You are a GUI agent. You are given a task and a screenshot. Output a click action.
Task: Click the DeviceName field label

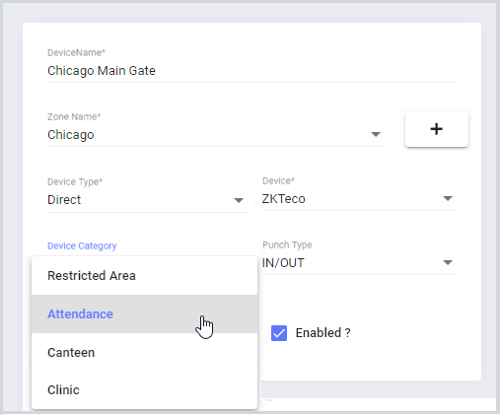coord(76,52)
